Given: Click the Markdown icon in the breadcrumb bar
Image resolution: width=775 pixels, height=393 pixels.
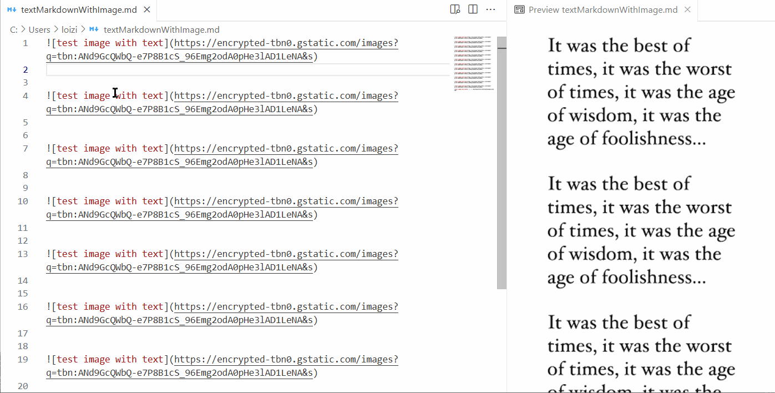Looking at the screenshot, I should [93, 29].
